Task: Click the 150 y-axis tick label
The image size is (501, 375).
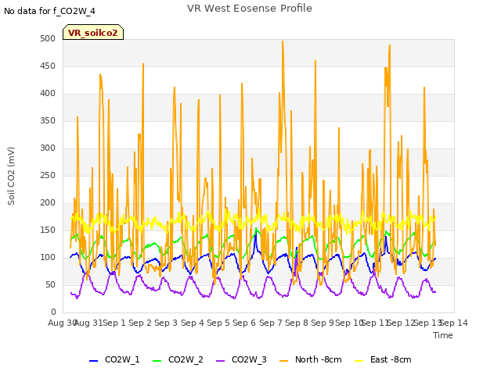Action: (48, 230)
